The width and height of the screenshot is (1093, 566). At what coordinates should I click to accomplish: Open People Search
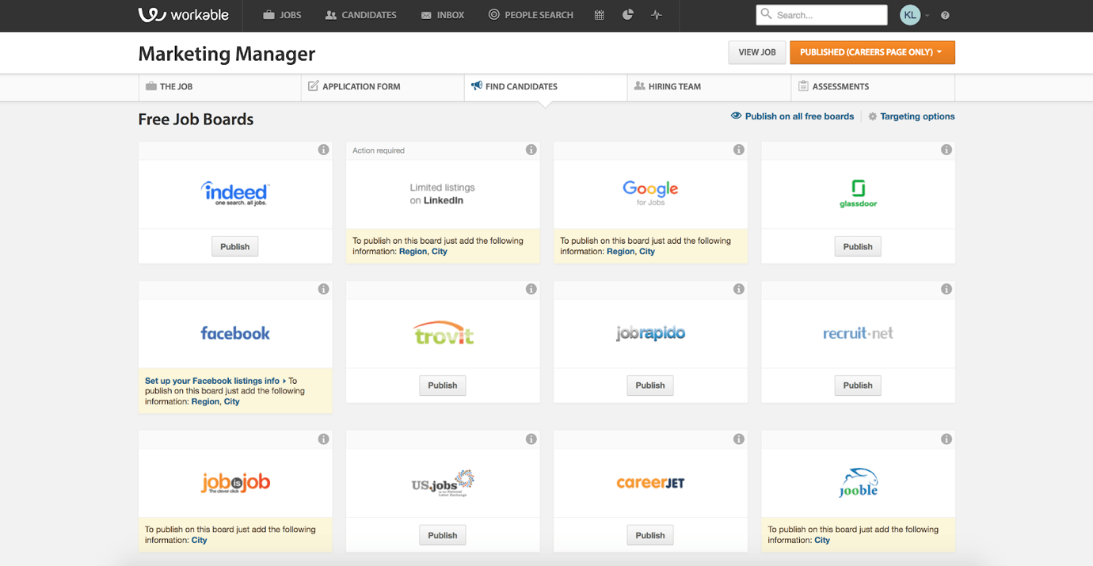531,15
